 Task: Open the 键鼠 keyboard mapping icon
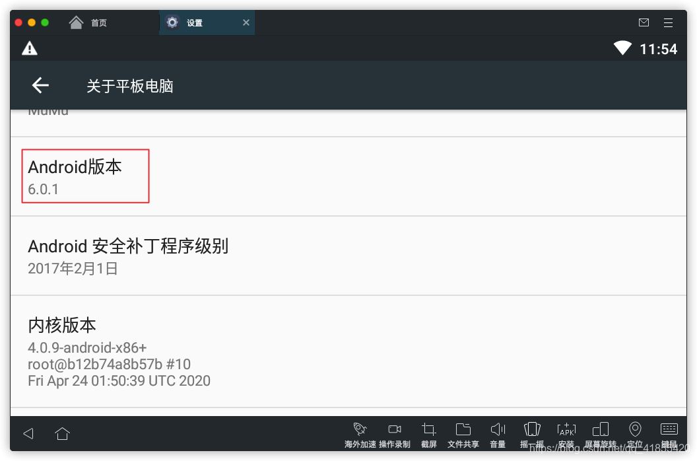coord(669,435)
